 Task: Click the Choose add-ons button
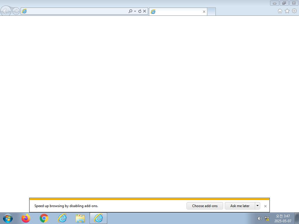tap(205, 206)
